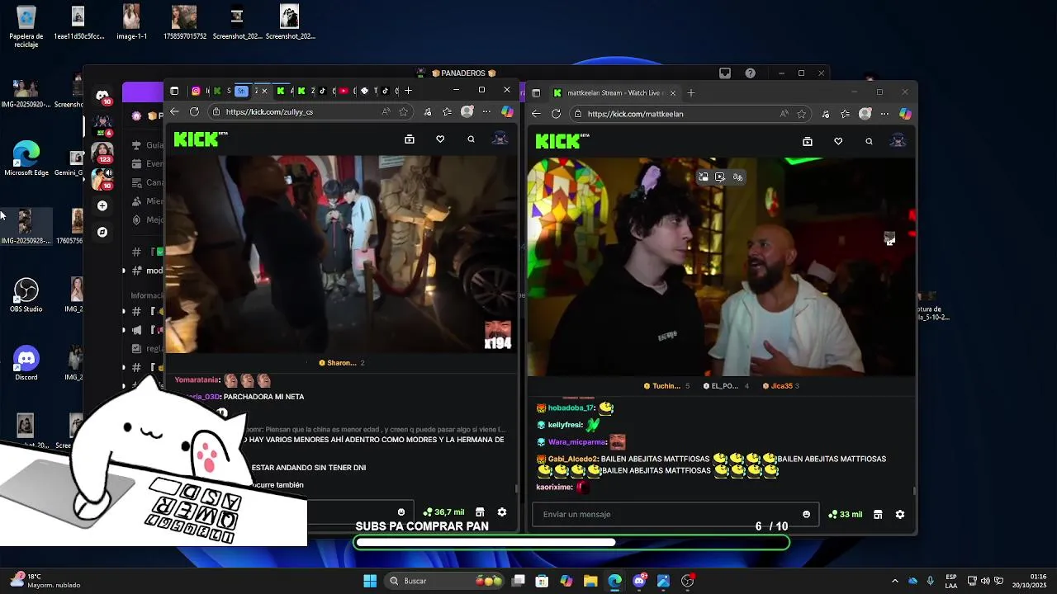Screen dimensions: 1057x594
Task: Open Kick following heart on the mattkeelan page
Action: tap(838, 141)
